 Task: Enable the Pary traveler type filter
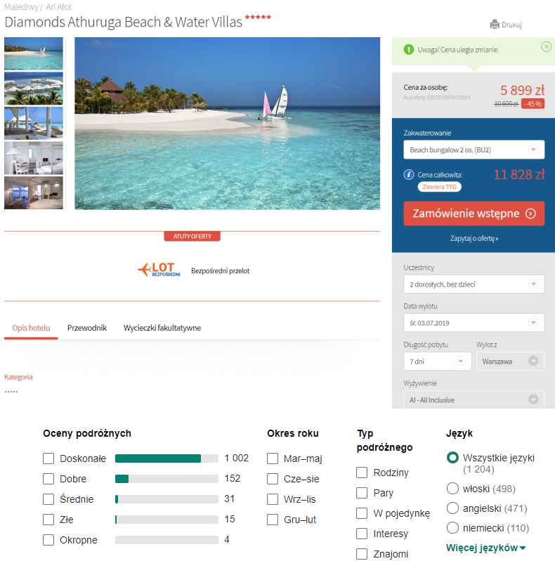click(362, 493)
